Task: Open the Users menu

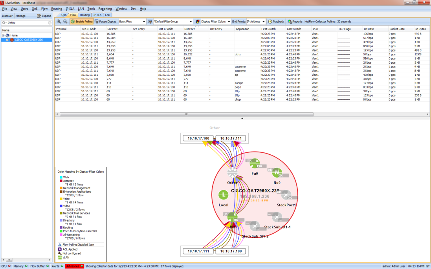Action: pos(24,9)
